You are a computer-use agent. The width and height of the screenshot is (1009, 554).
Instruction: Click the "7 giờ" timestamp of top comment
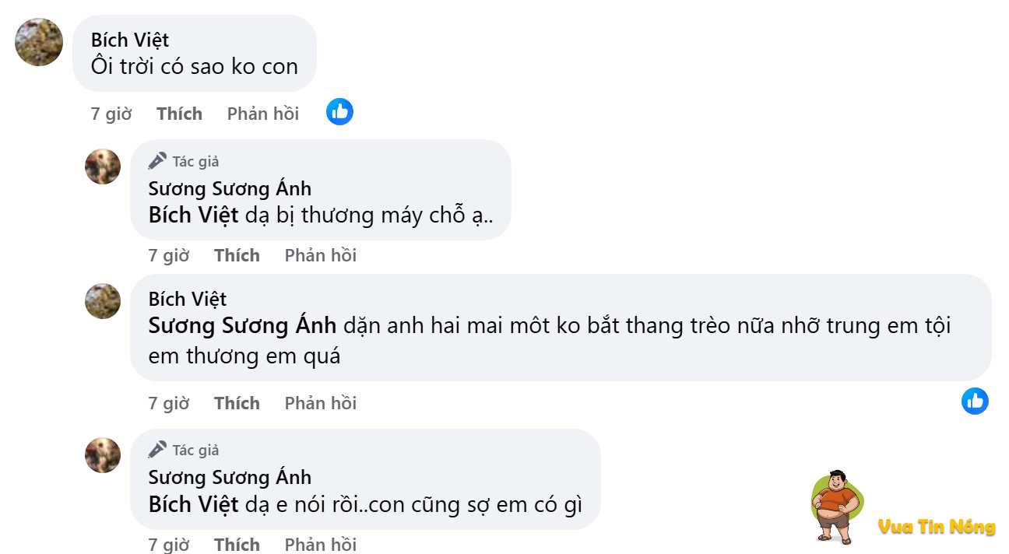tap(111, 114)
